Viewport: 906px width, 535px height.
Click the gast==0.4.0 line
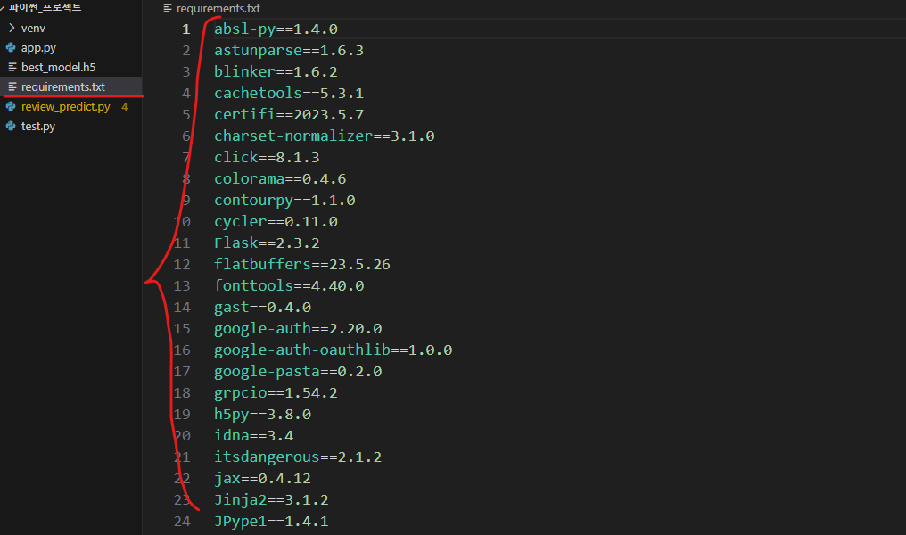click(x=262, y=307)
